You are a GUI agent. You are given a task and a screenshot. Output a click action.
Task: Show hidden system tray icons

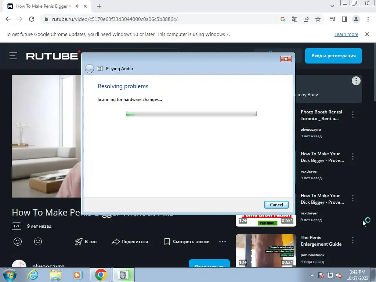(x=312, y=275)
